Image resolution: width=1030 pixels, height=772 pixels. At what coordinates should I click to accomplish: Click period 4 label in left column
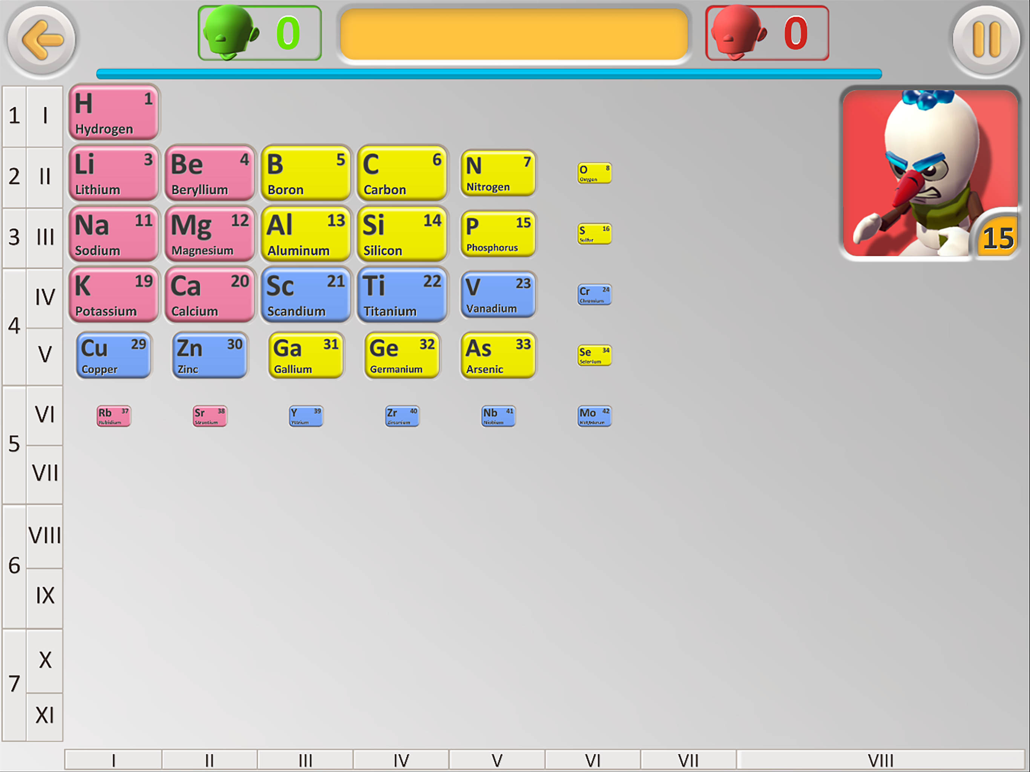click(x=14, y=326)
